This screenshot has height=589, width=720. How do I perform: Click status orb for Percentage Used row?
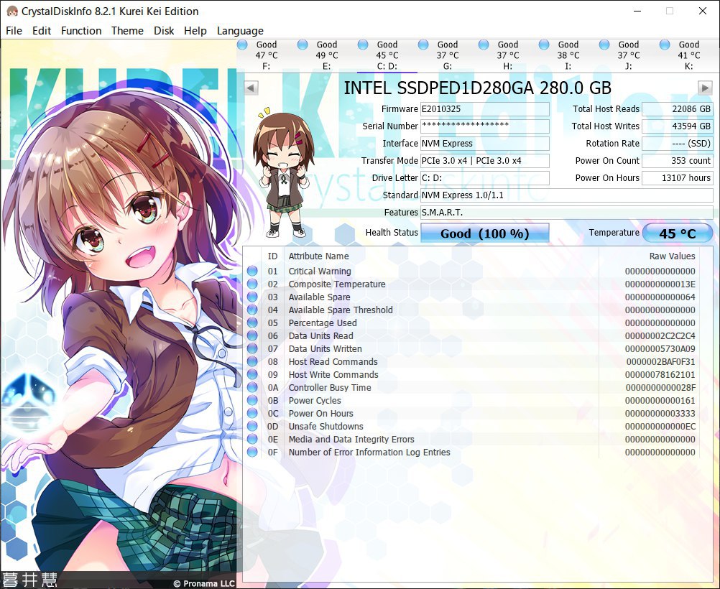pyautogui.click(x=252, y=323)
